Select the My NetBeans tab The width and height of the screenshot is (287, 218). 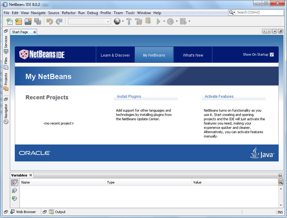[x=154, y=55]
